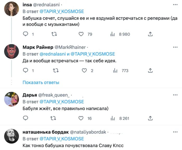This screenshot has height=150, width=182.
Task: Reply to insa's tweet
Action: pos(25,34)
